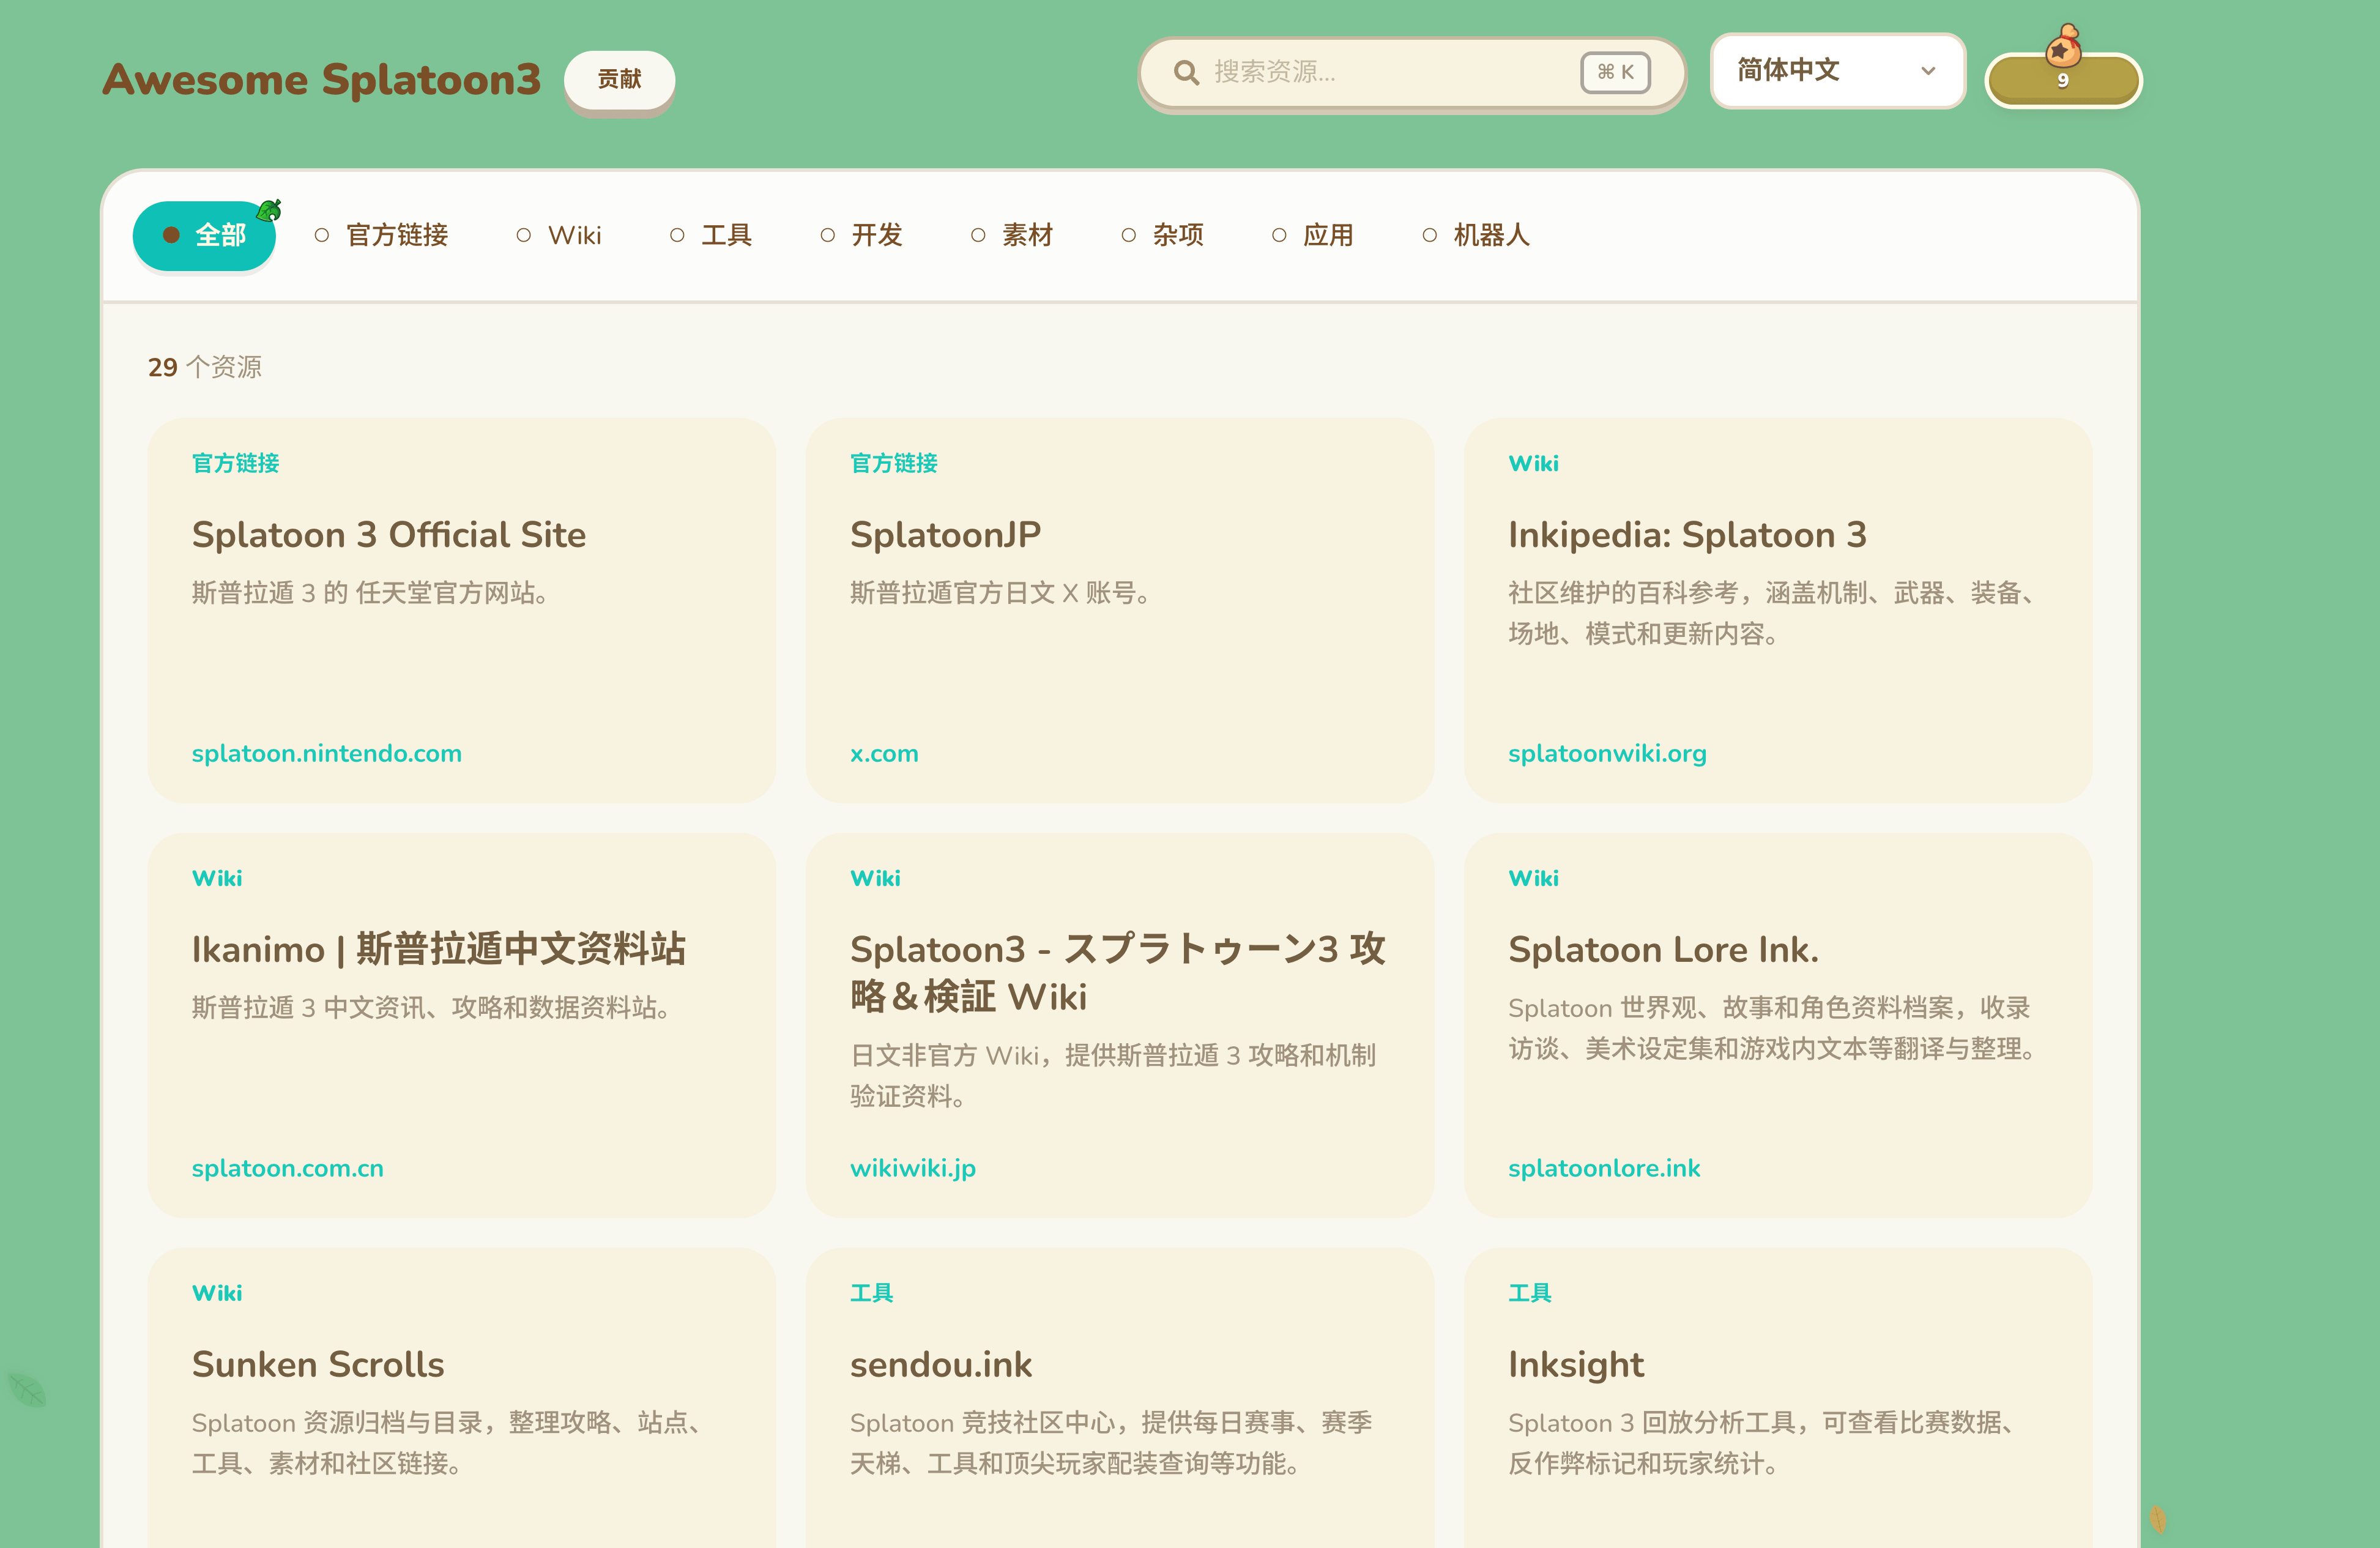2380x1548 pixels.
Task: Click 官方链接 tag on SplatoonJP card
Action: click(894, 463)
